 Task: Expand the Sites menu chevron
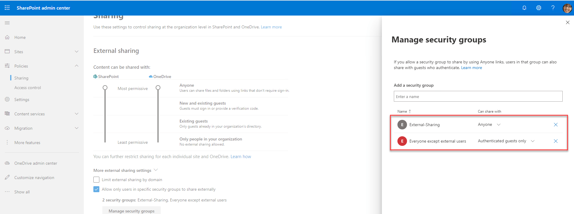[x=77, y=51]
